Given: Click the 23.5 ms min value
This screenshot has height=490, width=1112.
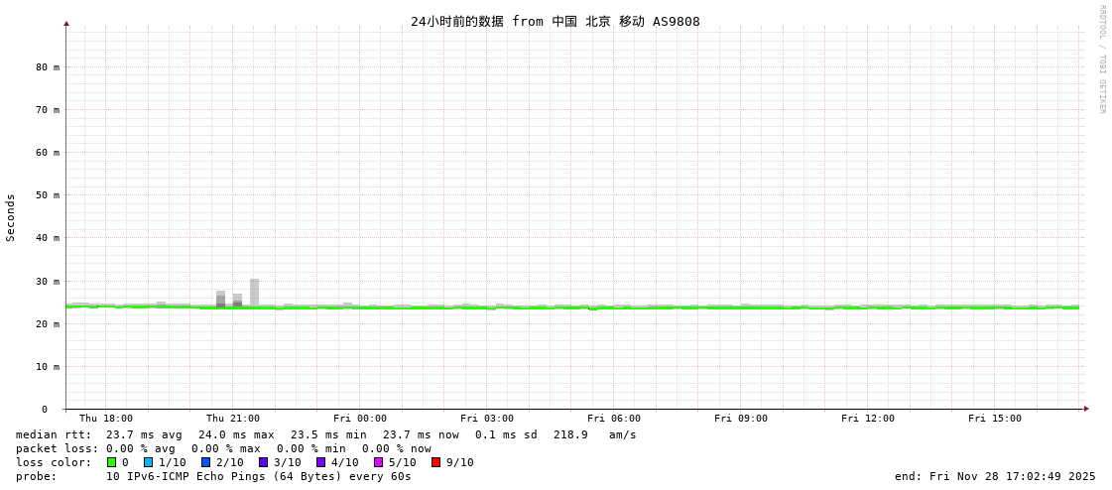Looking at the screenshot, I should tap(328, 434).
